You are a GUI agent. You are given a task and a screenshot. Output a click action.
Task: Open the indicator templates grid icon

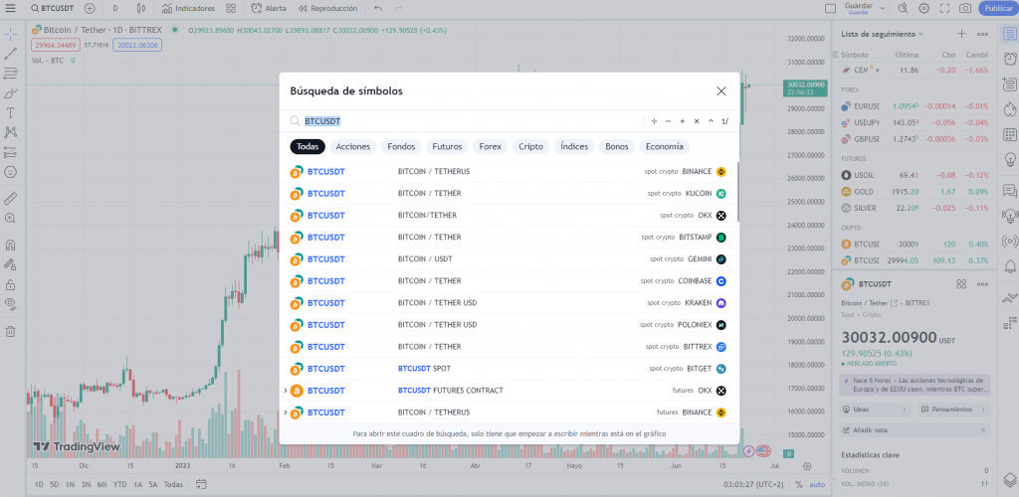pyautogui.click(x=231, y=8)
